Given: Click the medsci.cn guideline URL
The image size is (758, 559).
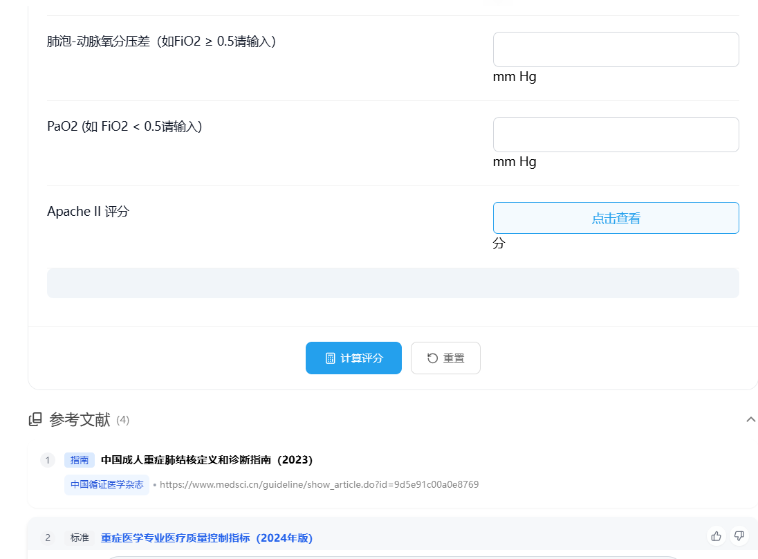Looking at the screenshot, I should click(x=319, y=484).
